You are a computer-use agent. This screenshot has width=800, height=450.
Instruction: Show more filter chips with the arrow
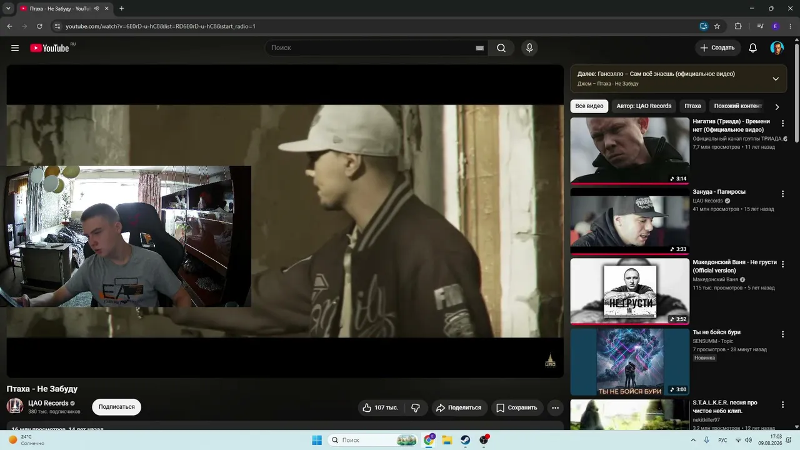777,106
